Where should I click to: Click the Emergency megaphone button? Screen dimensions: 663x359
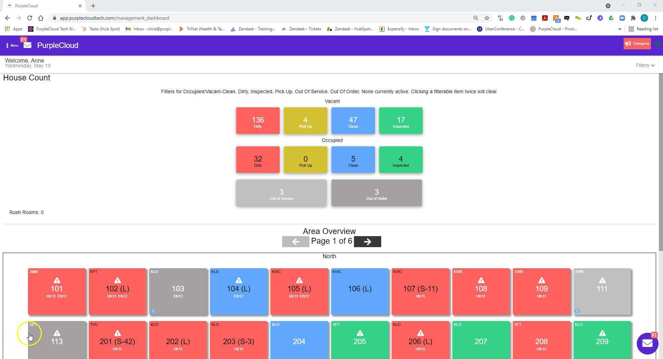(x=637, y=43)
